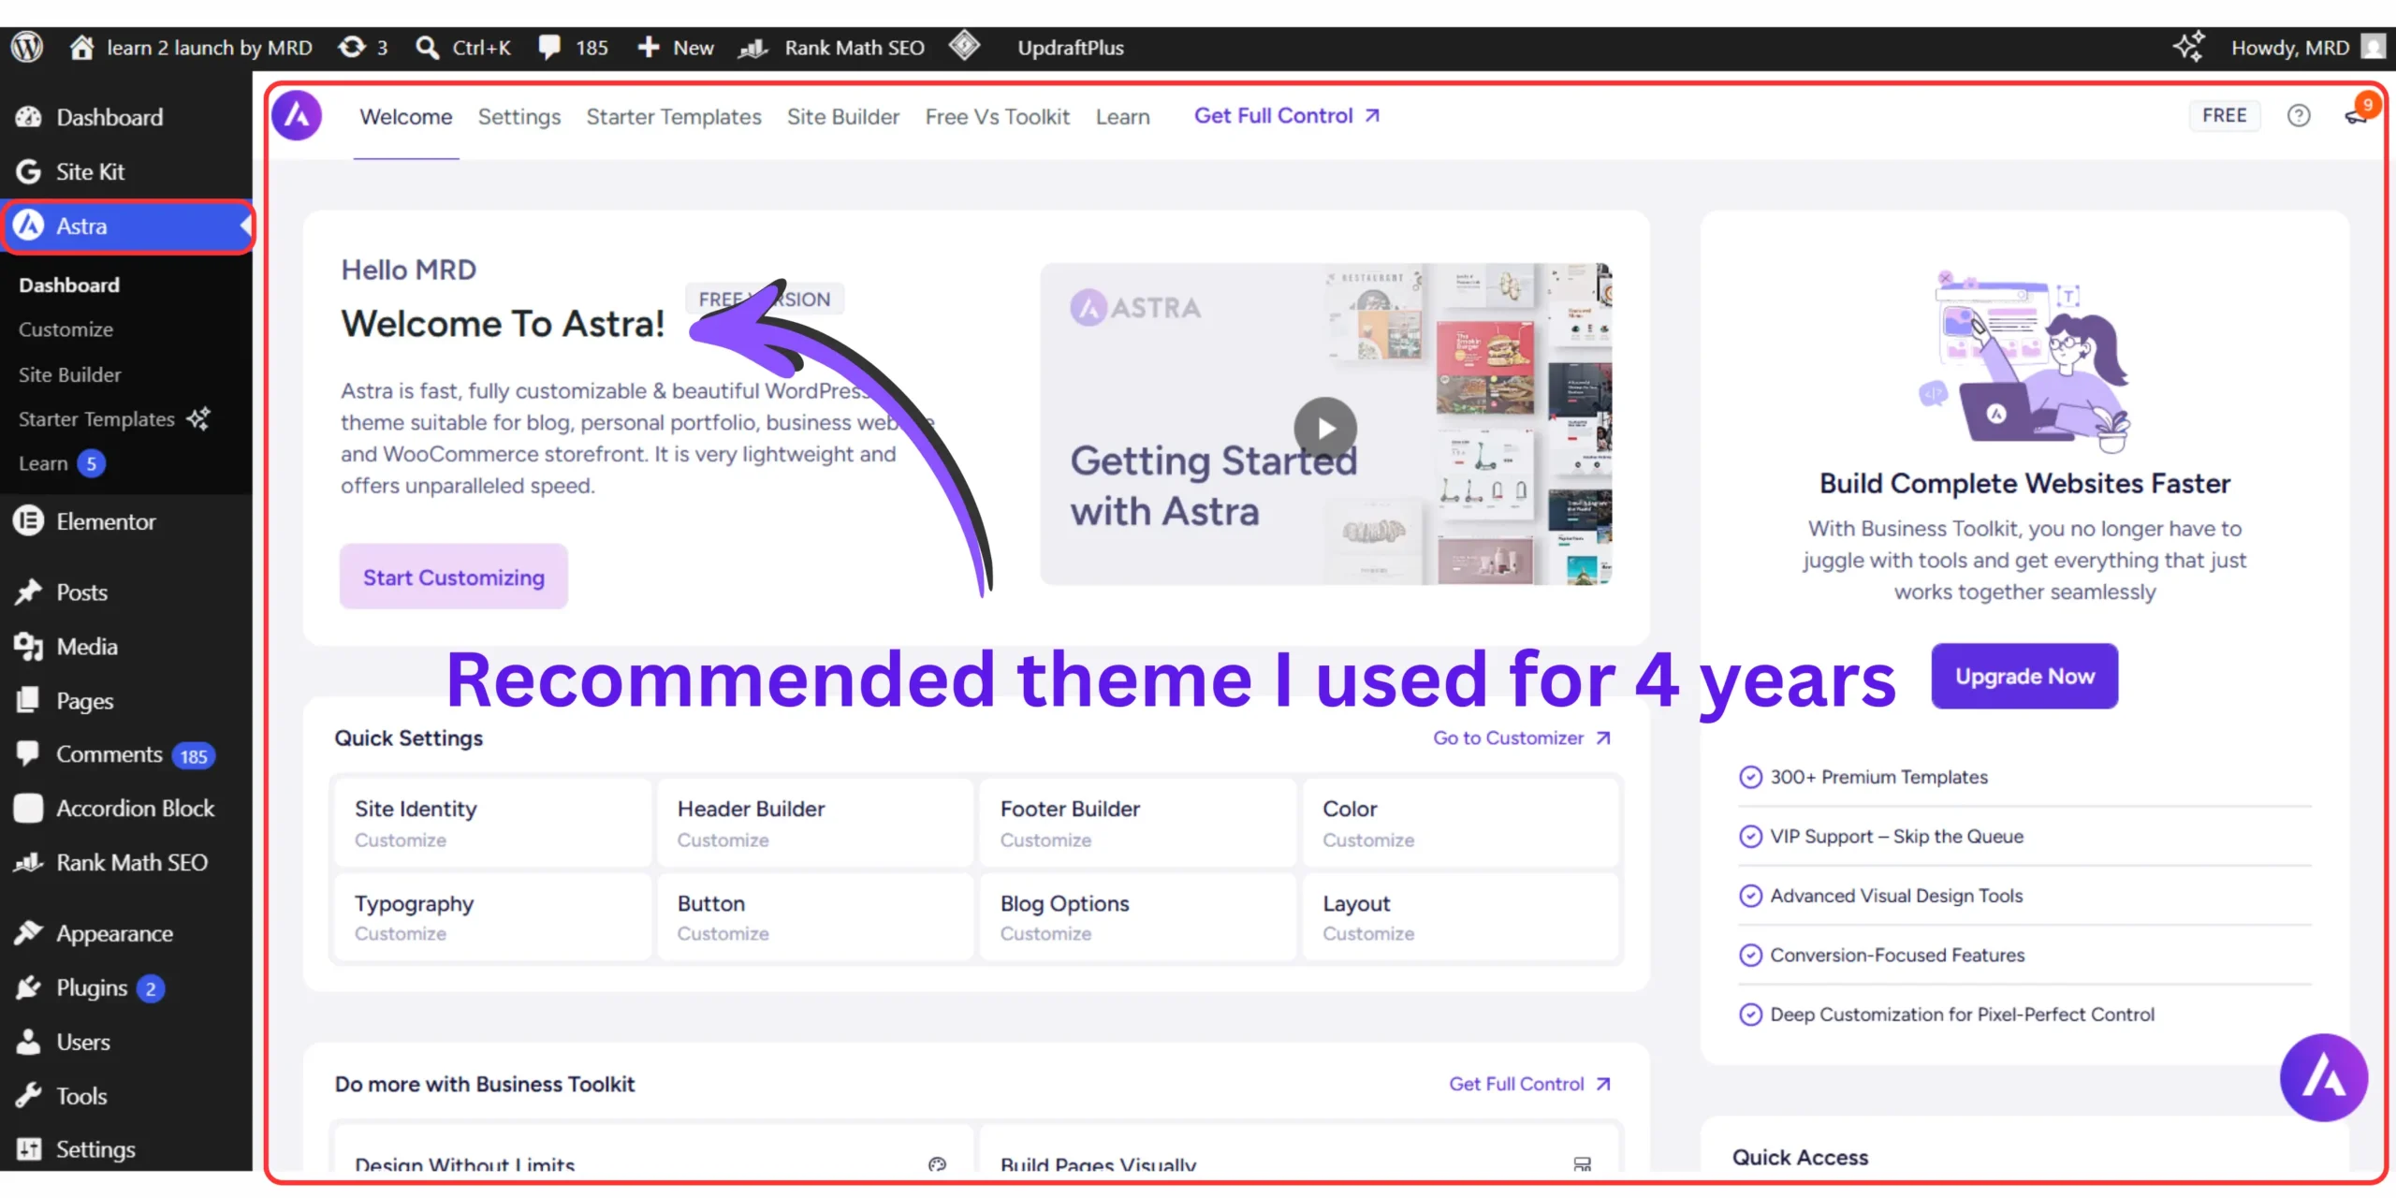Click 'Build Complete Websites Faster' heading
2396x1198 pixels.
[2024, 483]
